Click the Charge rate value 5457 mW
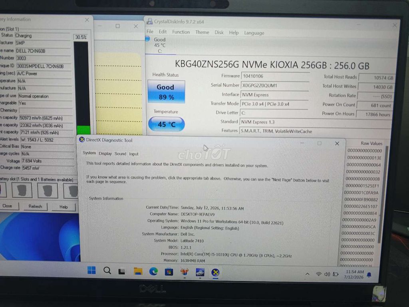The width and height of the screenshot is (409, 307). pyautogui.click(x=48, y=168)
